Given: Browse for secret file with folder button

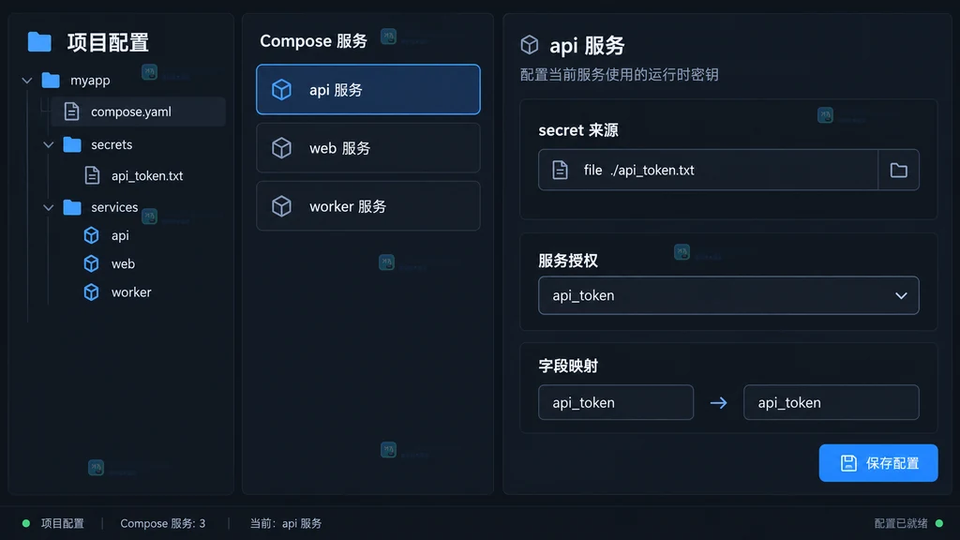Looking at the screenshot, I should pos(899,170).
